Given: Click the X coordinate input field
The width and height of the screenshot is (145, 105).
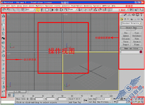Looking at the screenshot, I should (x=39, y=99).
